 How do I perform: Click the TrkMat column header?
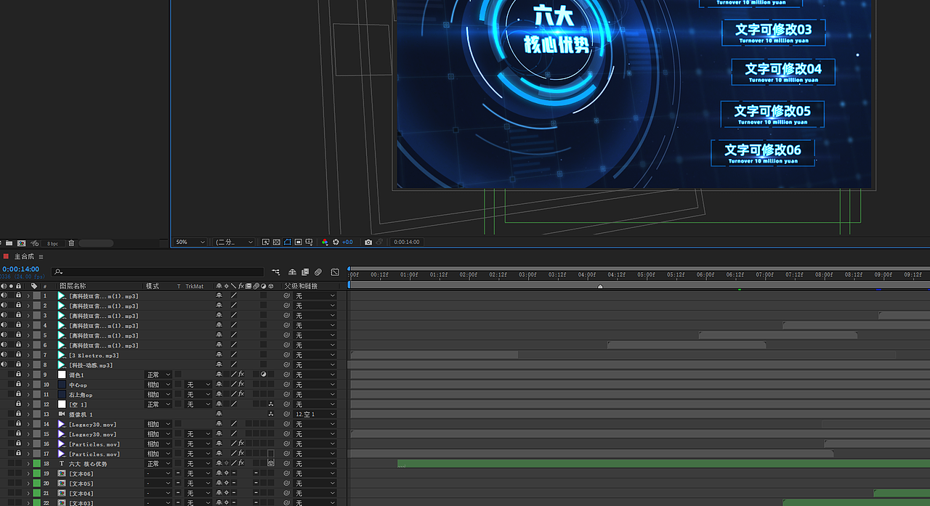195,286
